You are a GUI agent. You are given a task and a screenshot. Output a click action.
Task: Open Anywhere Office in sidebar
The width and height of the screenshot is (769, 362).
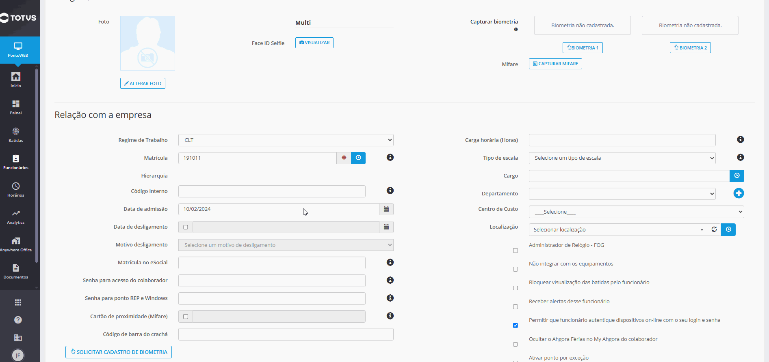(16, 244)
